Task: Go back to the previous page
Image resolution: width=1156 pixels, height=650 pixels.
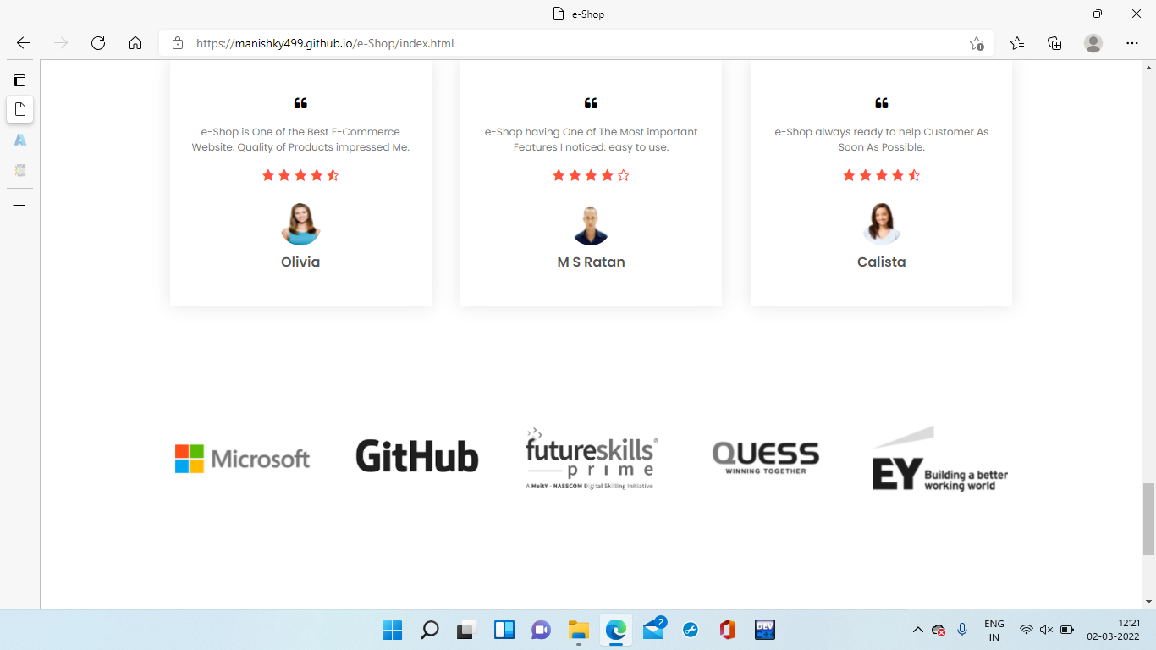Action: [24, 43]
